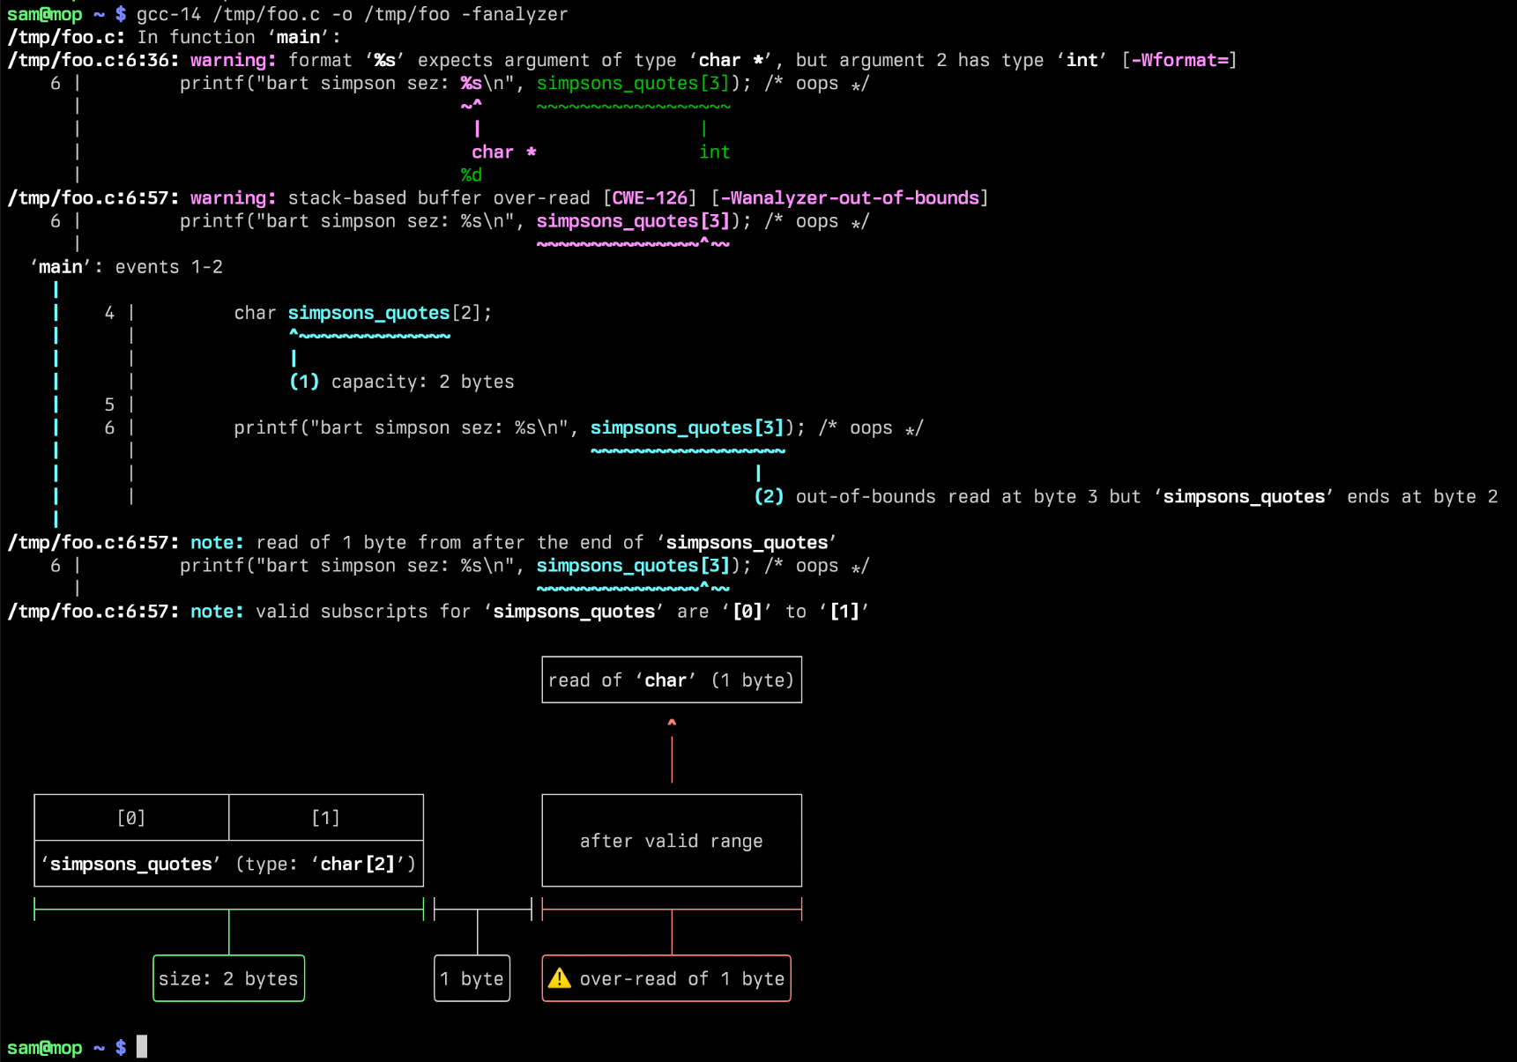
Task: Click the 'simpsons_quotes' type char[2] cell
Action: pos(228,864)
